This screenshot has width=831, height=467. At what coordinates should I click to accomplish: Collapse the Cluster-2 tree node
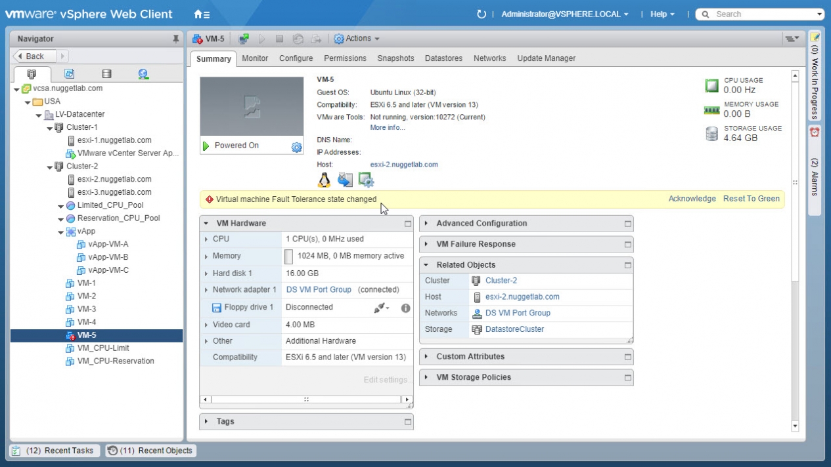click(50, 167)
